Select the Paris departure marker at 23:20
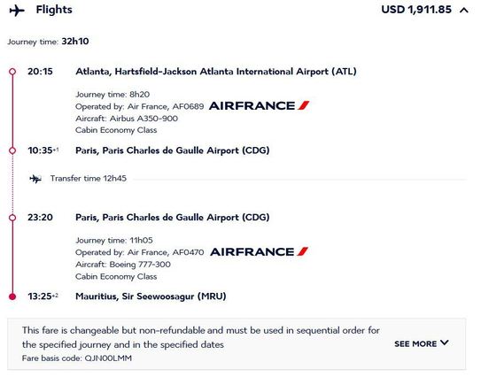481x385 pixels. click(x=12, y=218)
